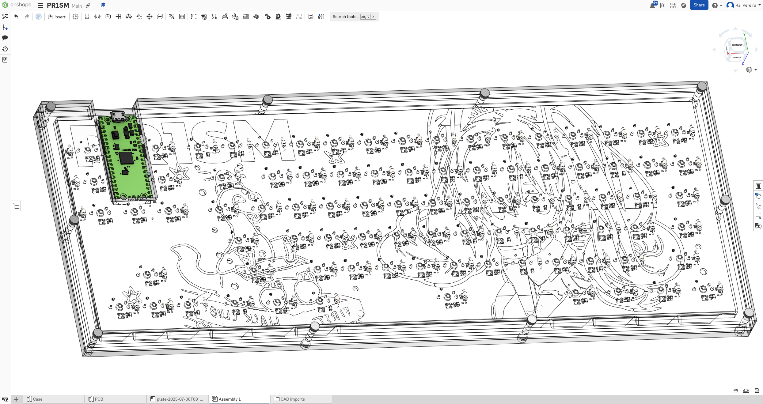Open the Learning Center head icon
This screenshot has width=763, height=404.
[684, 6]
